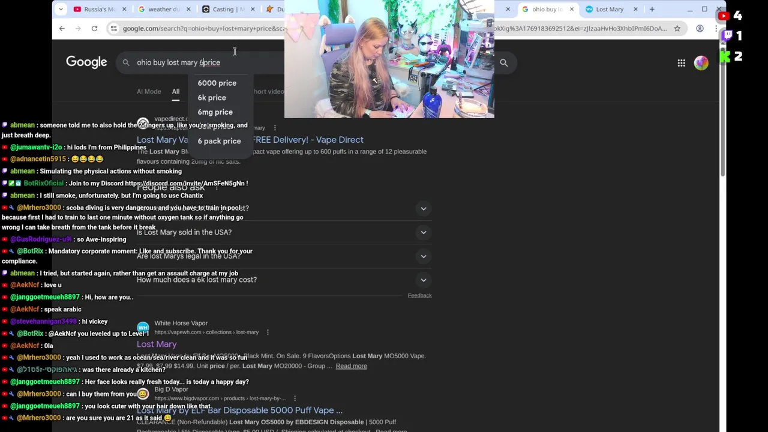
Task: Go to Google home via logo
Action: 86,62
